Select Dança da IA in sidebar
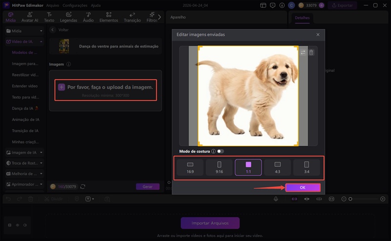This screenshot has height=241, width=391. [25, 108]
